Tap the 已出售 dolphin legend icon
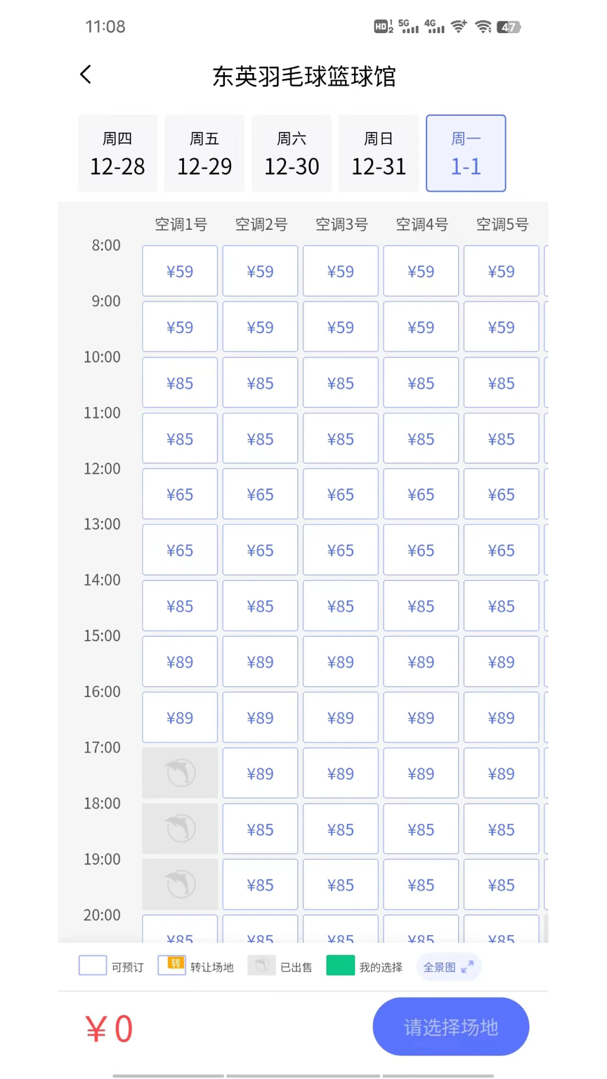The width and height of the screenshot is (607, 1079). (261, 965)
